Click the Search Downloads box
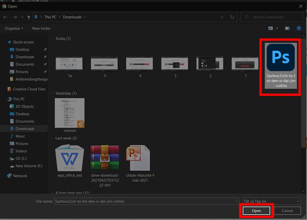The image size is (307, 220). click(271, 17)
